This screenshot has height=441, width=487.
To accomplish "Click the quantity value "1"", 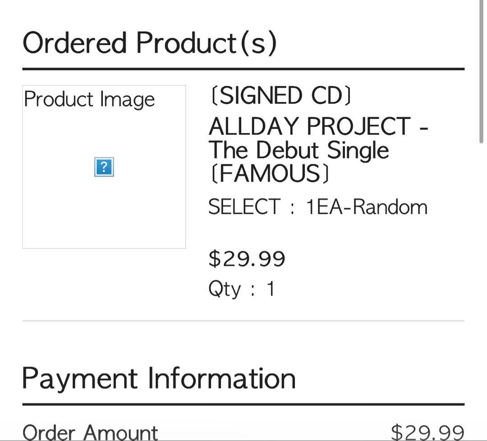I will pyautogui.click(x=271, y=289).
